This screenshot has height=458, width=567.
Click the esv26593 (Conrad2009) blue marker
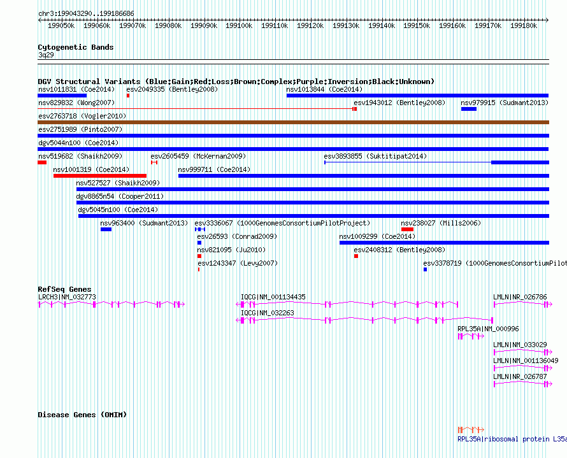click(199, 243)
